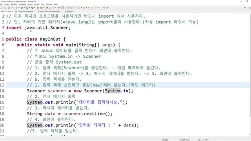Minimize the editor area via the top-right view control
251x141 pixels.
249,11
